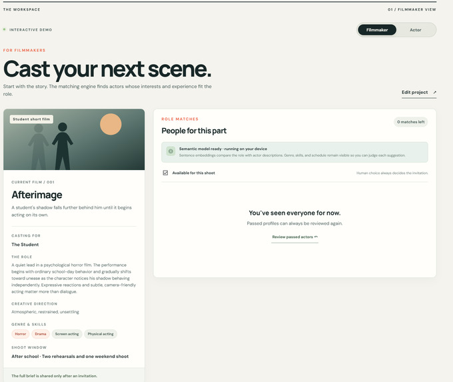Image resolution: width=453 pixels, height=382 pixels.
Task: Click 'The Workspace' header label
Action: point(22,9)
